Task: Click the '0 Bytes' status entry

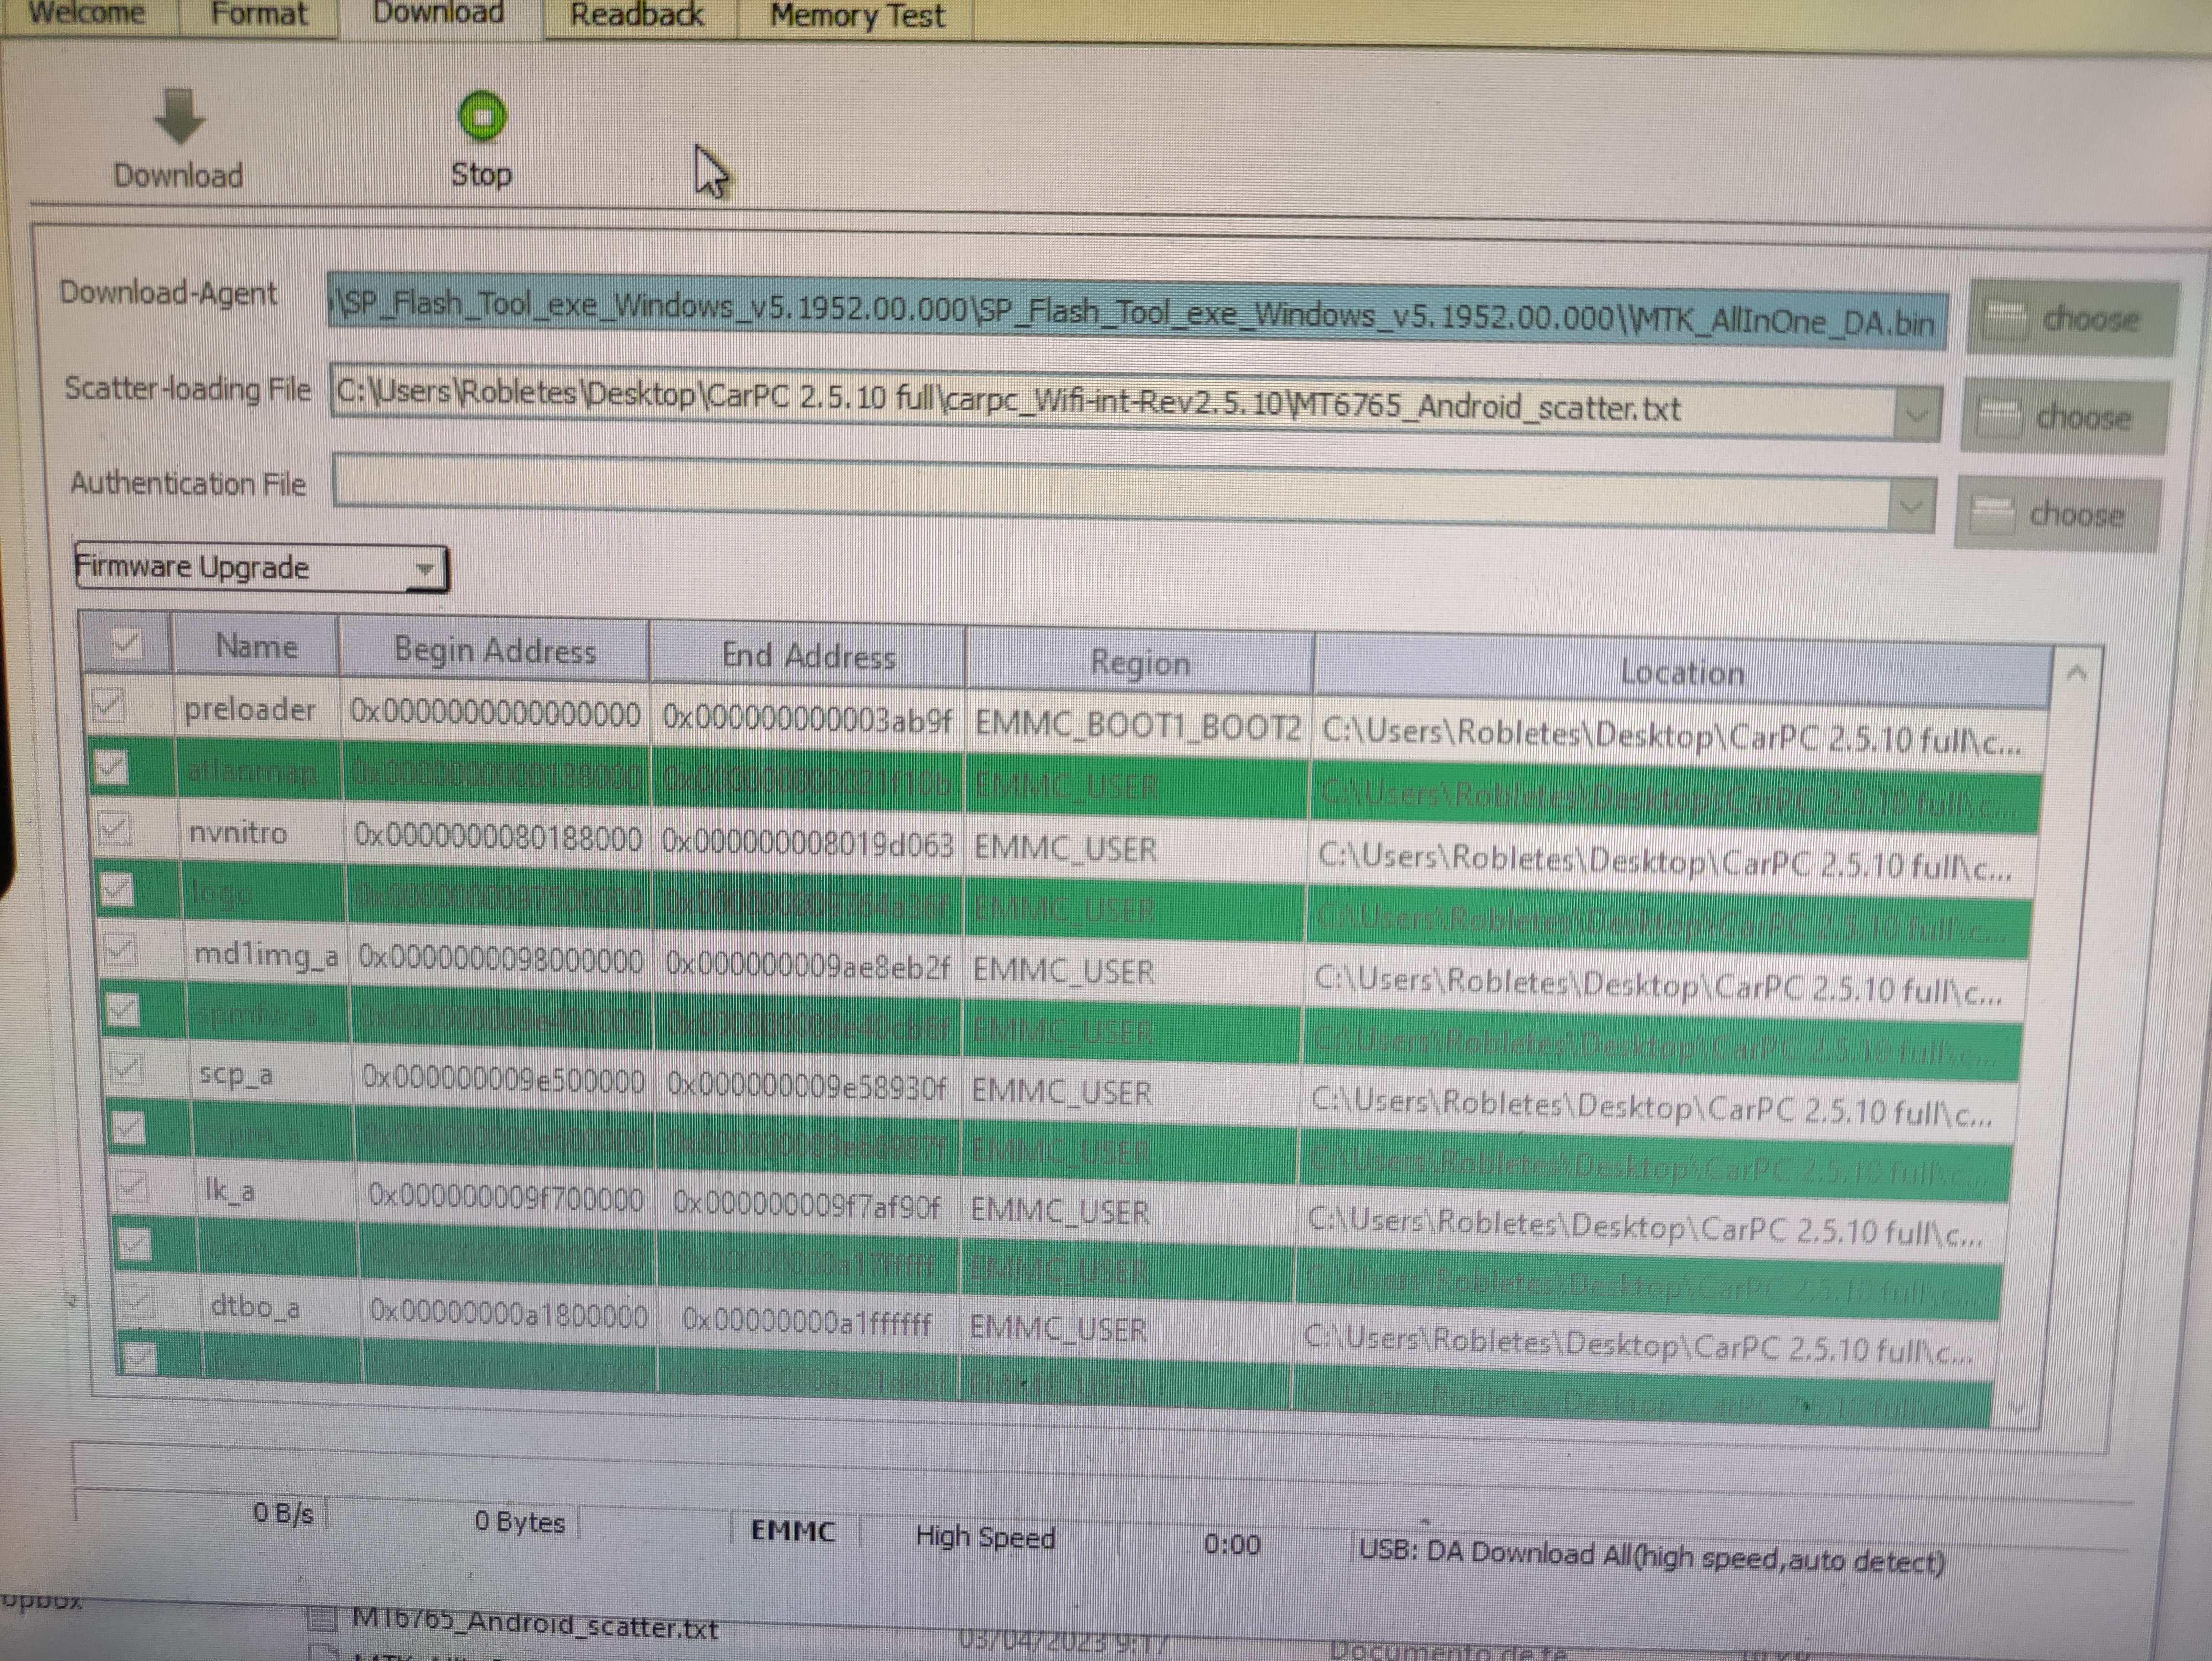Action: [x=519, y=1522]
